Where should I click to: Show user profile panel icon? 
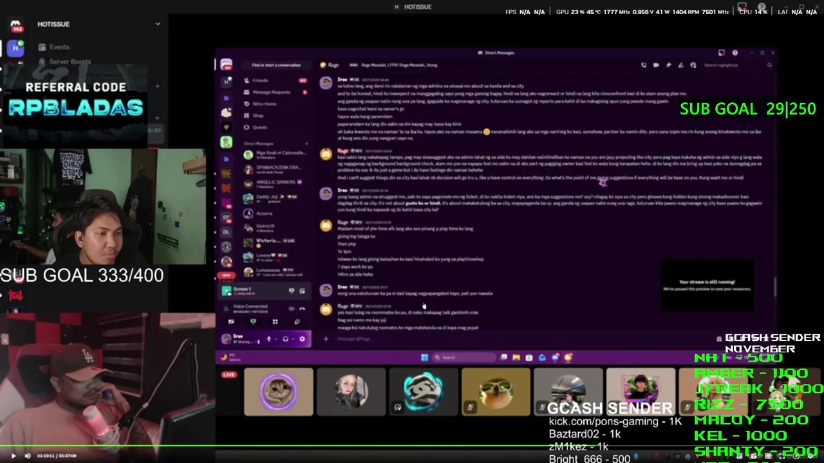693,65
